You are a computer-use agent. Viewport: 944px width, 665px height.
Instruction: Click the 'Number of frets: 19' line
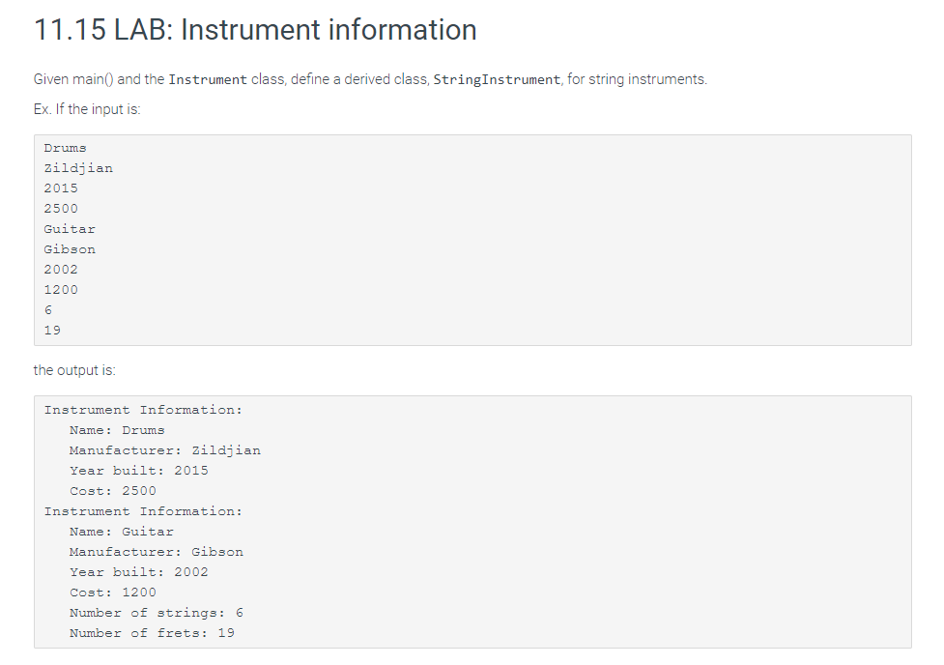(153, 633)
